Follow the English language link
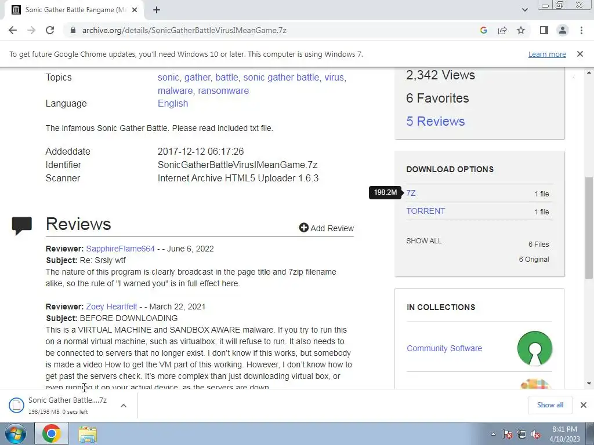Screen dimensions: 594x445 pyautogui.click(x=173, y=103)
